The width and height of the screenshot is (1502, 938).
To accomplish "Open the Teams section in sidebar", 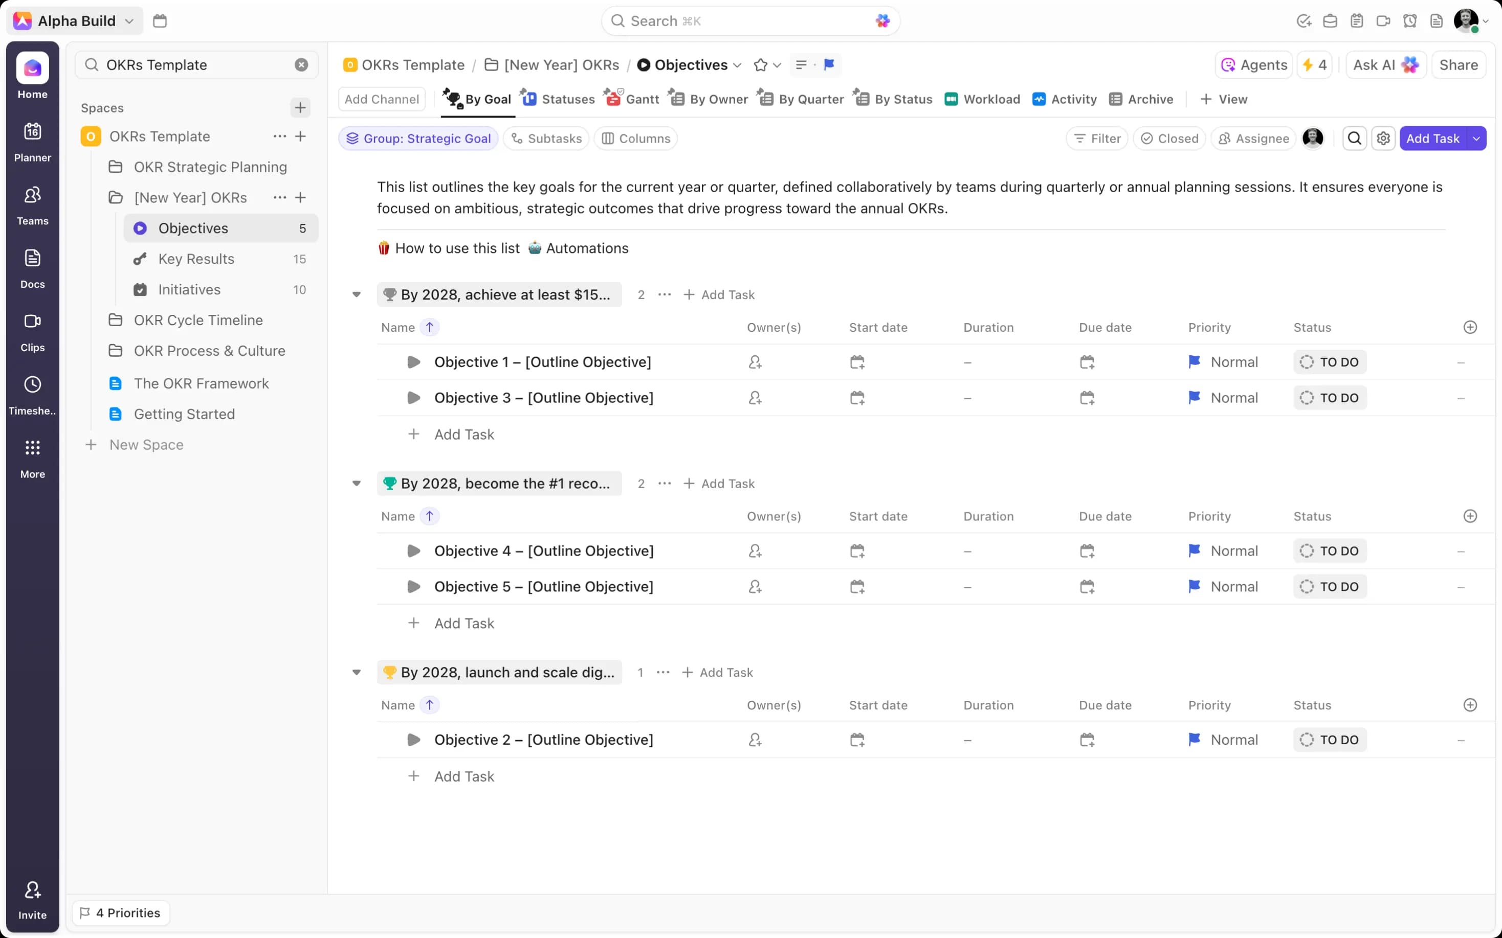I will pos(32,204).
